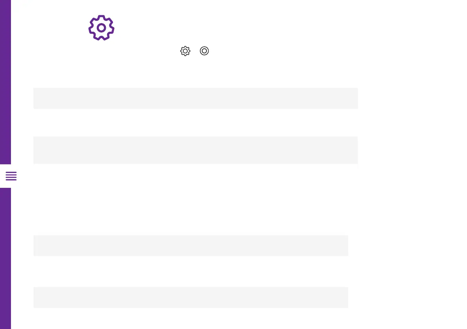Click the concentric circles icon

204,51
